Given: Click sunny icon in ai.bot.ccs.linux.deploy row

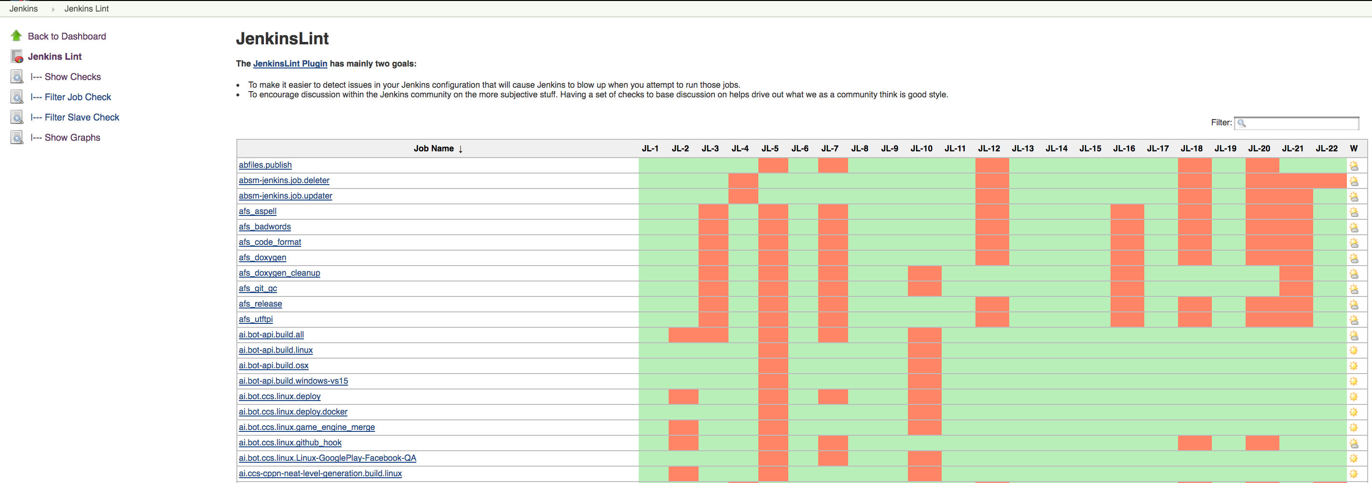Looking at the screenshot, I should [1354, 397].
